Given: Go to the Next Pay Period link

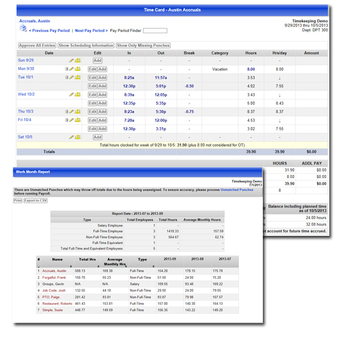Looking at the screenshot, I should point(92,31).
